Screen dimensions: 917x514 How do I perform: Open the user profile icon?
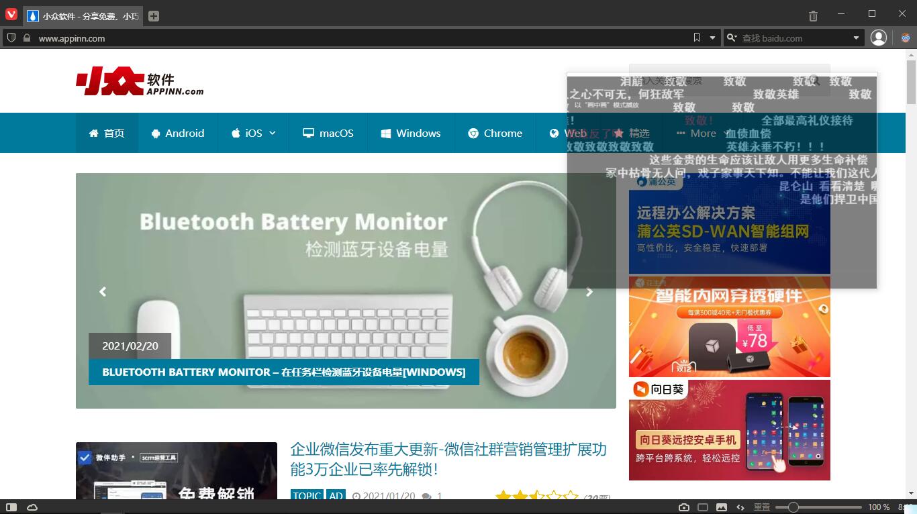(879, 38)
